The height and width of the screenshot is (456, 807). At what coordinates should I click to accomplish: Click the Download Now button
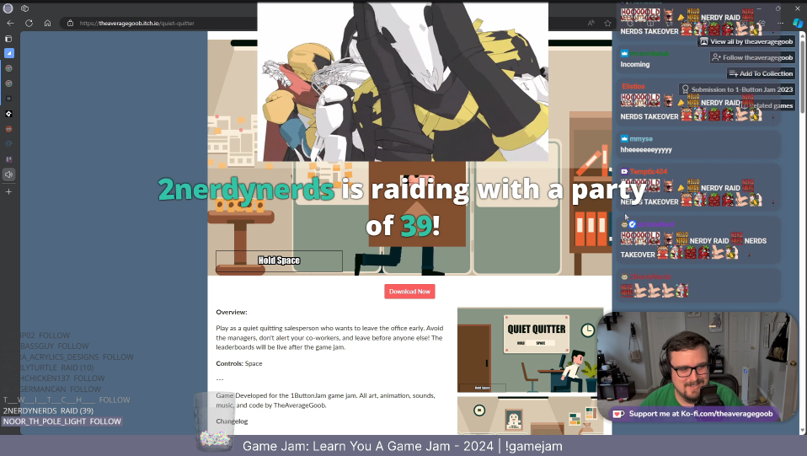tap(409, 292)
